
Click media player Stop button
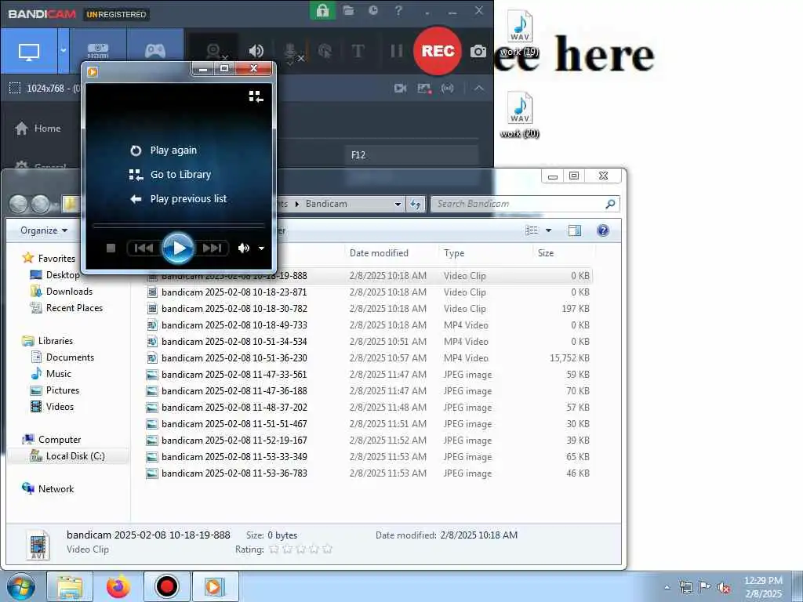pyautogui.click(x=111, y=248)
